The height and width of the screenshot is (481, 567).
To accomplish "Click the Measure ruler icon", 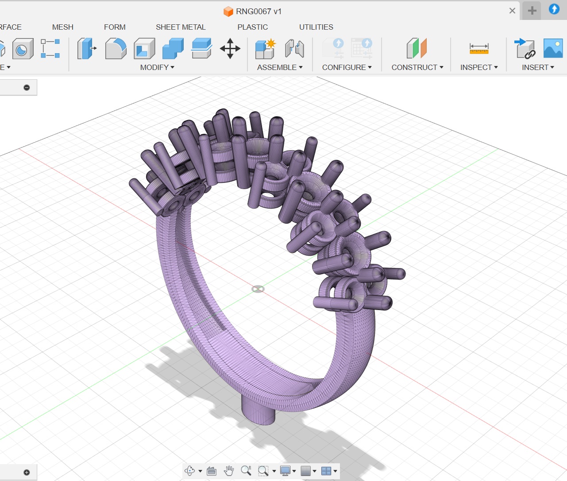I will point(479,48).
